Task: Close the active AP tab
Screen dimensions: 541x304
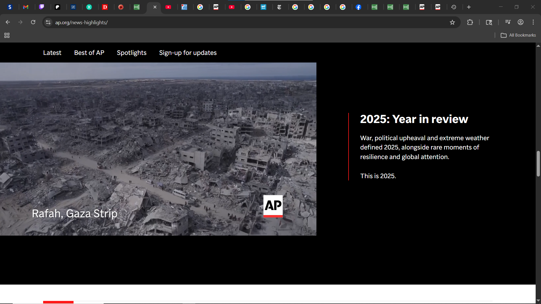Action: 155,7
